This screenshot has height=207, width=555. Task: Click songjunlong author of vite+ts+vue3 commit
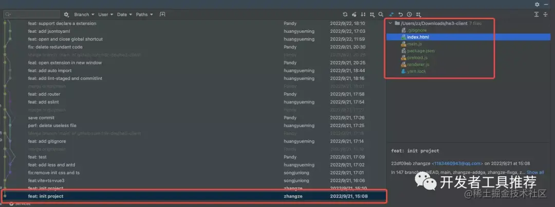click(296, 180)
